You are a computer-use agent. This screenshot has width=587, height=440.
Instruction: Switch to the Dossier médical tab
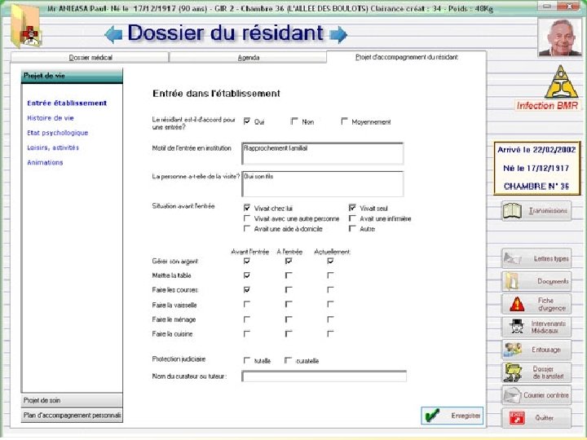[x=90, y=57]
